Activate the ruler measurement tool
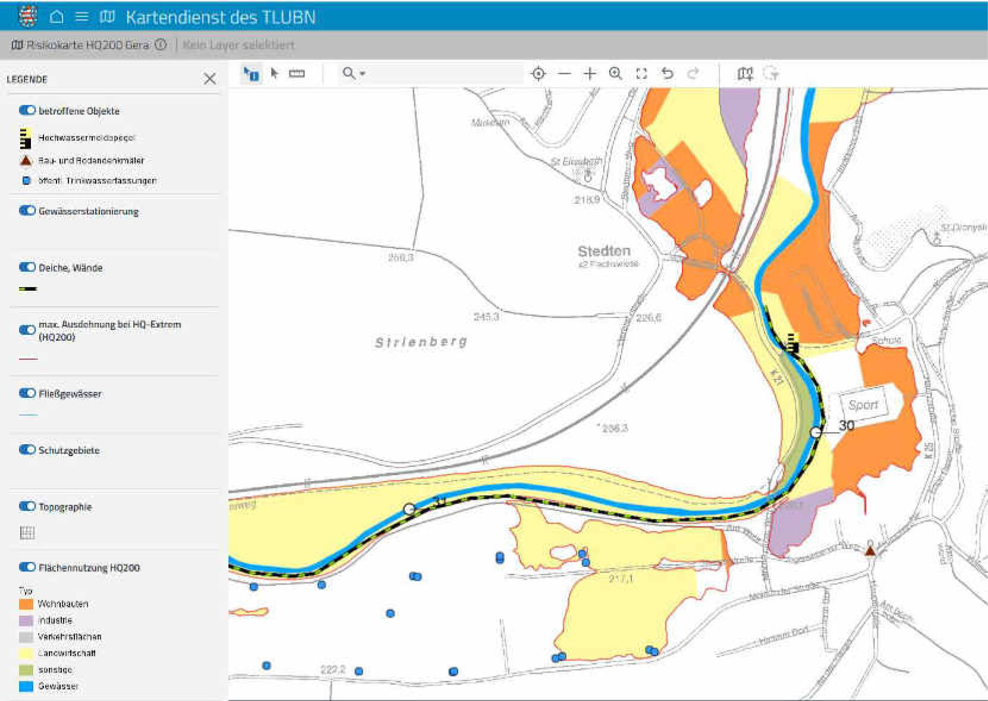Screen dimensions: 988x701 [297, 73]
